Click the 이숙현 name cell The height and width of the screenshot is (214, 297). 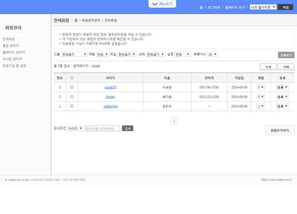[167, 87]
